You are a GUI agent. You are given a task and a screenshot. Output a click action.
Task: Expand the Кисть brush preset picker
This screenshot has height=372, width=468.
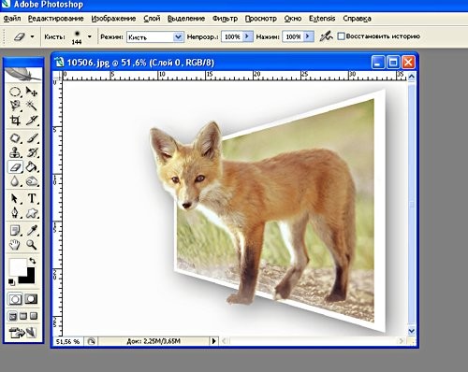pos(90,36)
